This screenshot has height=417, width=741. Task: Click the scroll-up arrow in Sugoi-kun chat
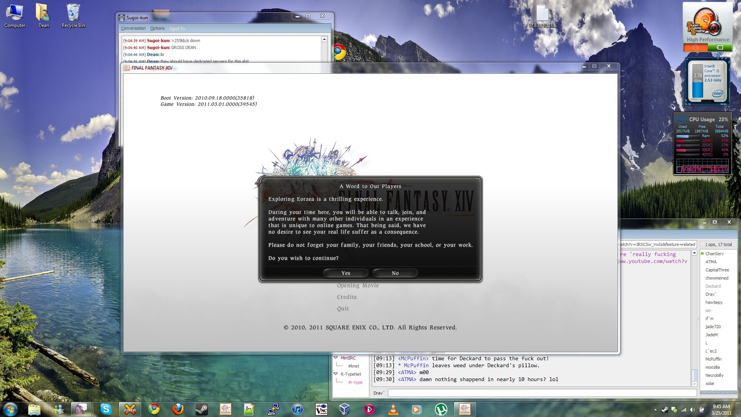pos(324,39)
